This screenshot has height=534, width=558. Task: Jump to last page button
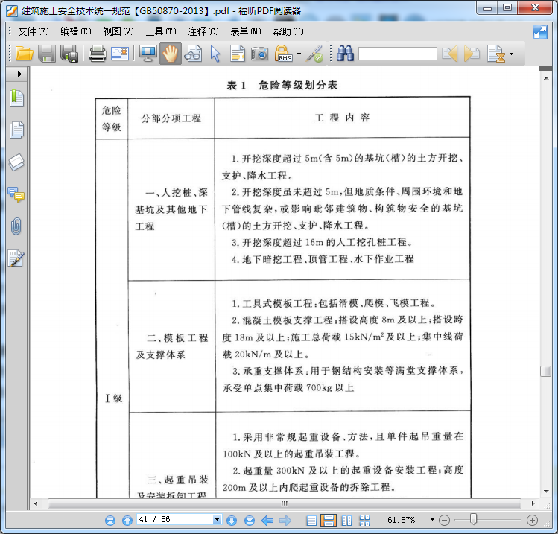point(250,521)
